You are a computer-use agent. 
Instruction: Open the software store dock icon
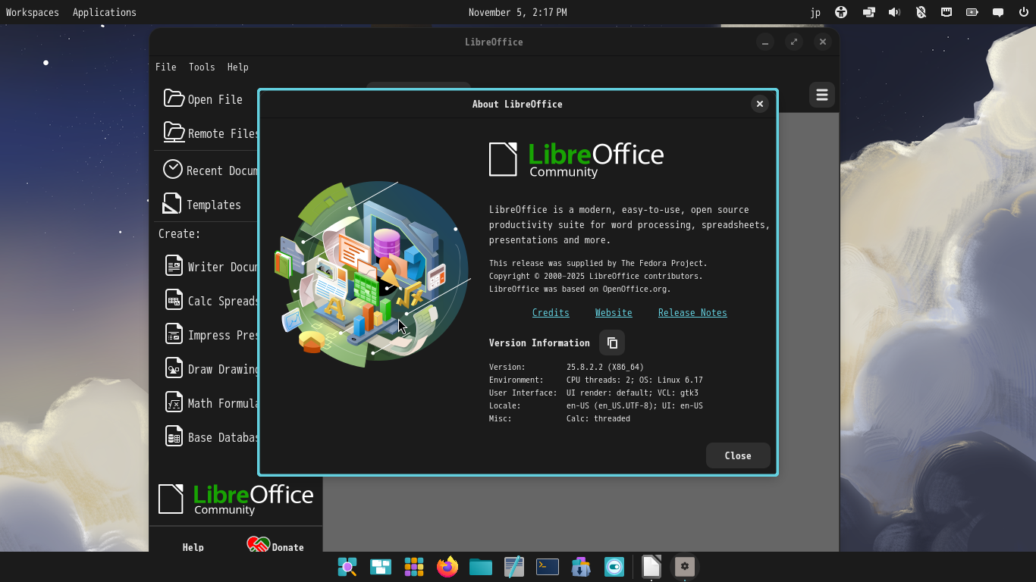tap(581, 567)
